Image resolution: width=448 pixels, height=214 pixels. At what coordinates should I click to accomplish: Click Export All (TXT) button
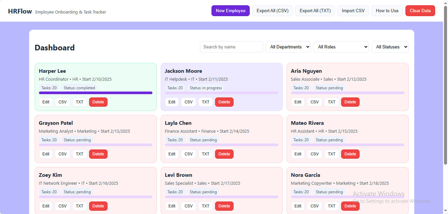pos(315,11)
